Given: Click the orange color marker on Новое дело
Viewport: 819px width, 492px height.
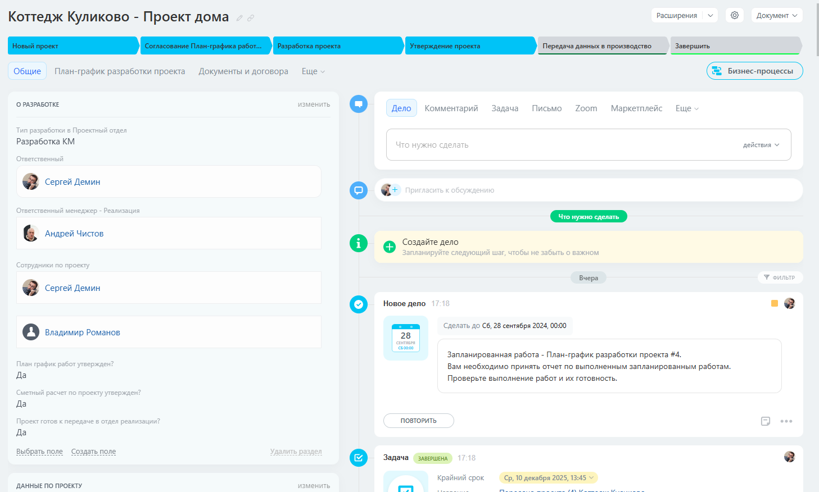Looking at the screenshot, I should click(774, 303).
